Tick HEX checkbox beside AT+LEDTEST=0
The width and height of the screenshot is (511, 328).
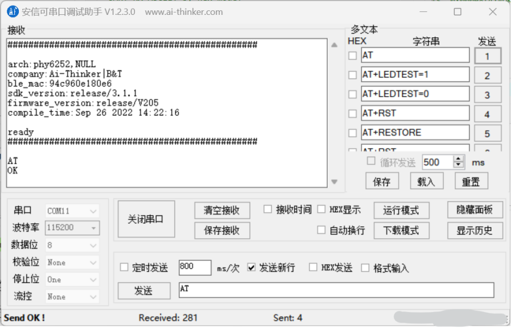click(352, 94)
